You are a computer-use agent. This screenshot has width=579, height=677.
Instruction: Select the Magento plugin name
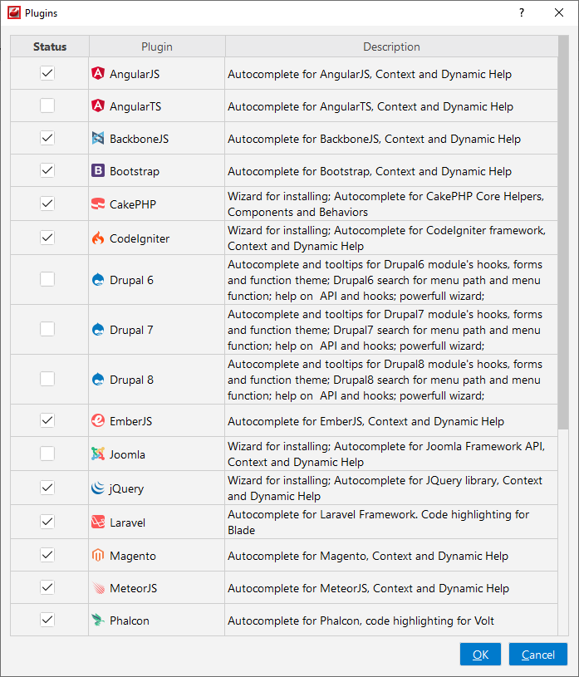click(x=133, y=556)
